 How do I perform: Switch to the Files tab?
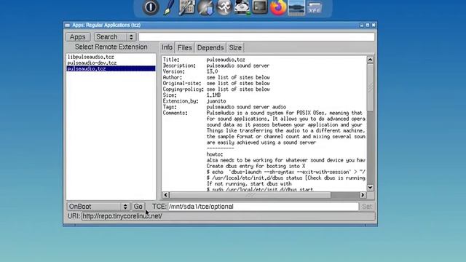(184, 48)
